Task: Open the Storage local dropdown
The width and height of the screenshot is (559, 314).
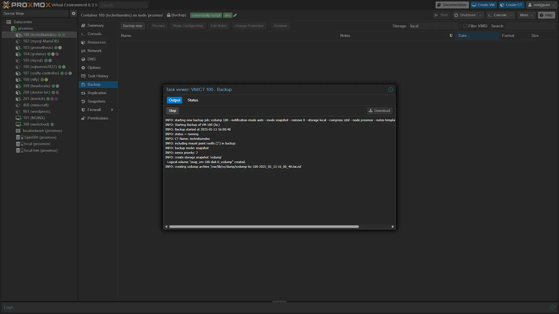Action: (x=454, y=26)
